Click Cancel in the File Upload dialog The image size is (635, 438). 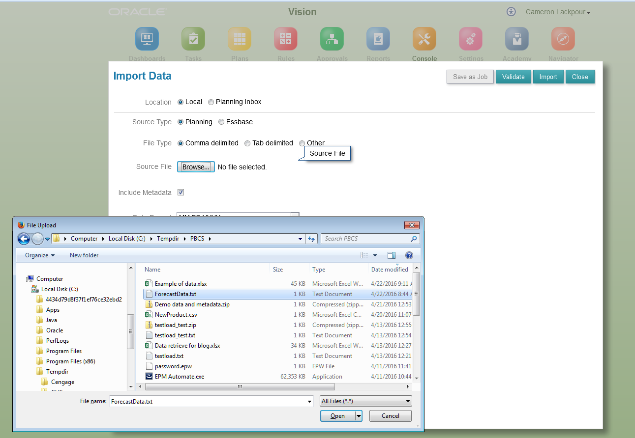tap(391, 416)
